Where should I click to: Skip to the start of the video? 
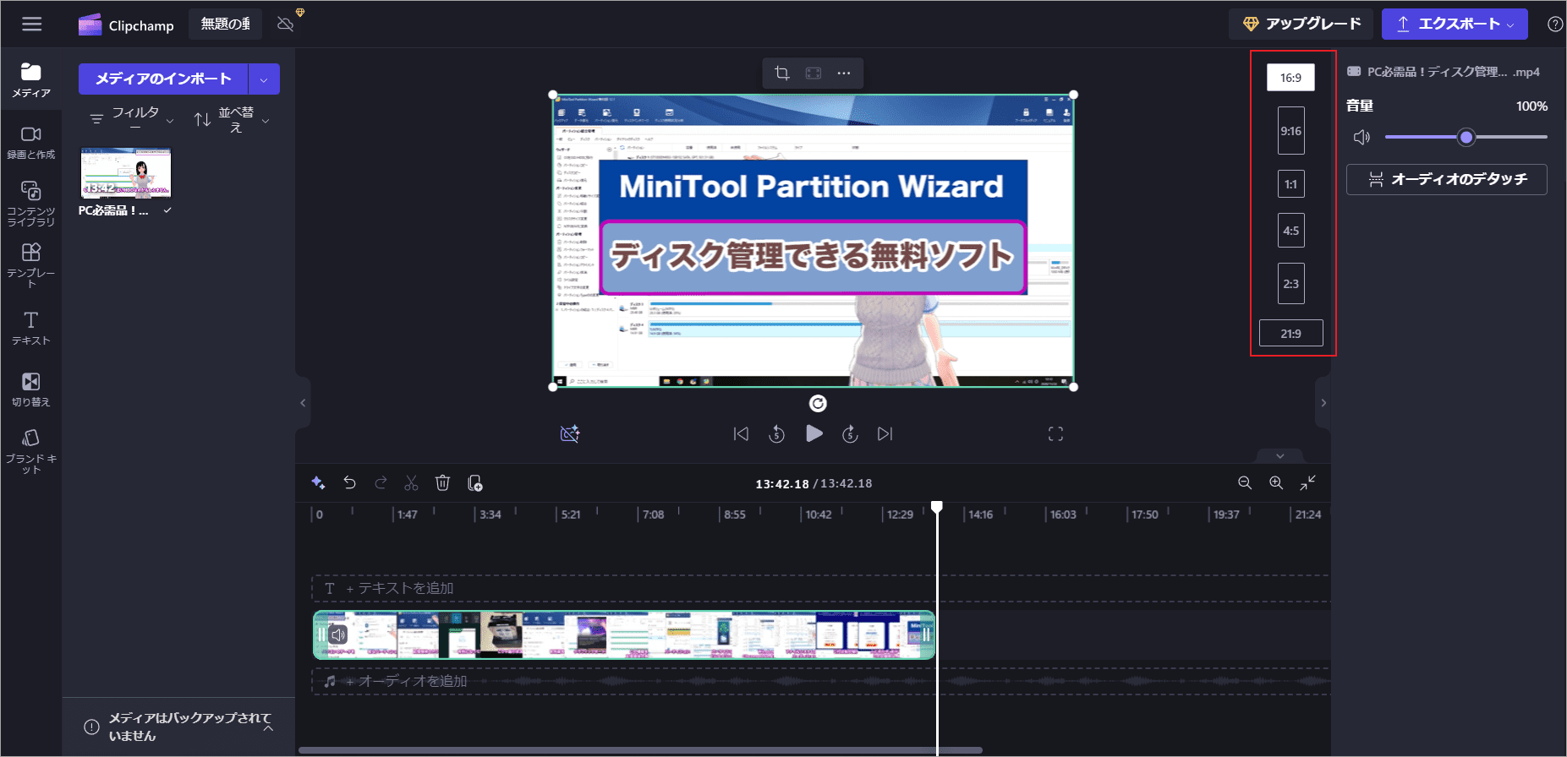coord(741,433)
